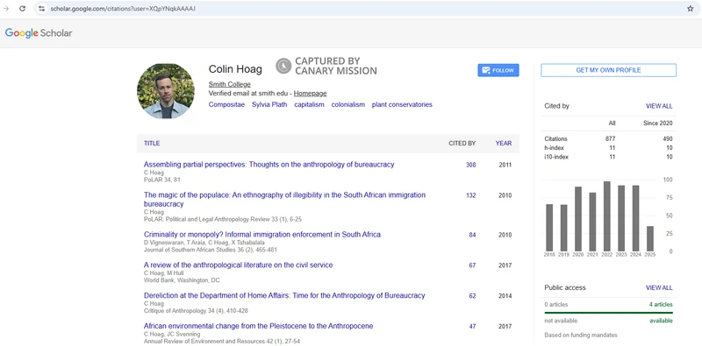Screen dimensions: 702x346
Task: Open 'The magic of the populace' article
Action: pos(284,200)
